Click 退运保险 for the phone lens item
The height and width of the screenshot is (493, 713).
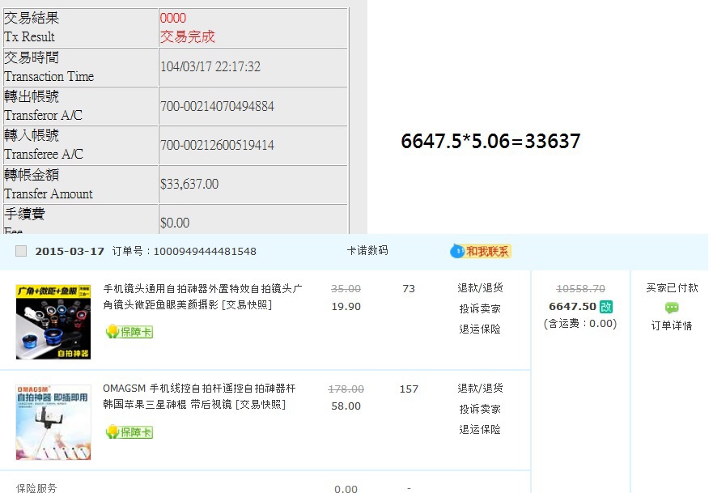tap(480, 329)
